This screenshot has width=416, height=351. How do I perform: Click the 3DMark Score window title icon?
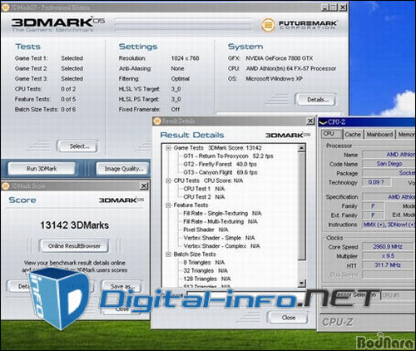5,186
